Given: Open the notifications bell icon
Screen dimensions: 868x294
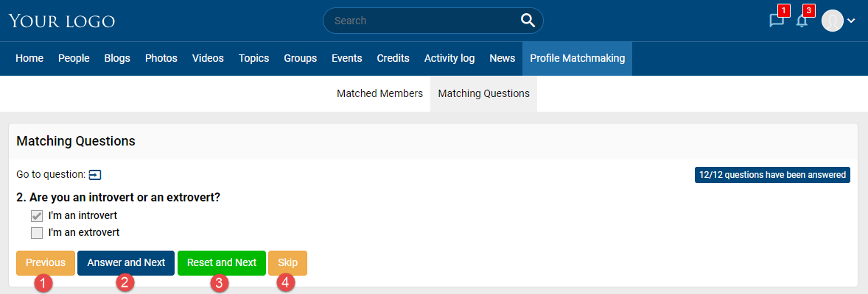Looking at the screenshot, I should click(802, 21).
